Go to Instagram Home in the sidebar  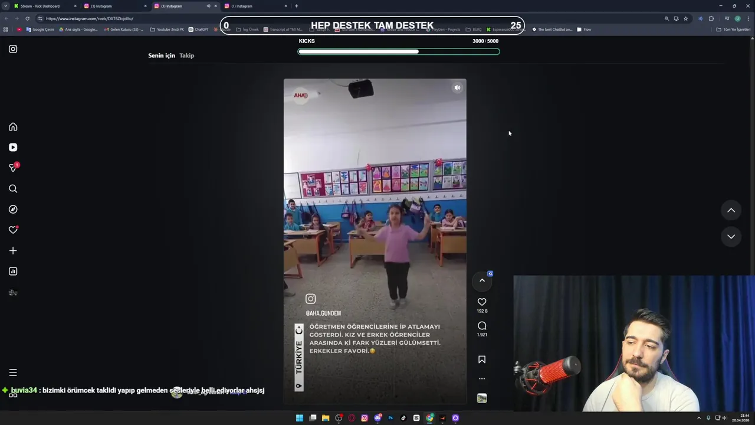click(13, 127)
